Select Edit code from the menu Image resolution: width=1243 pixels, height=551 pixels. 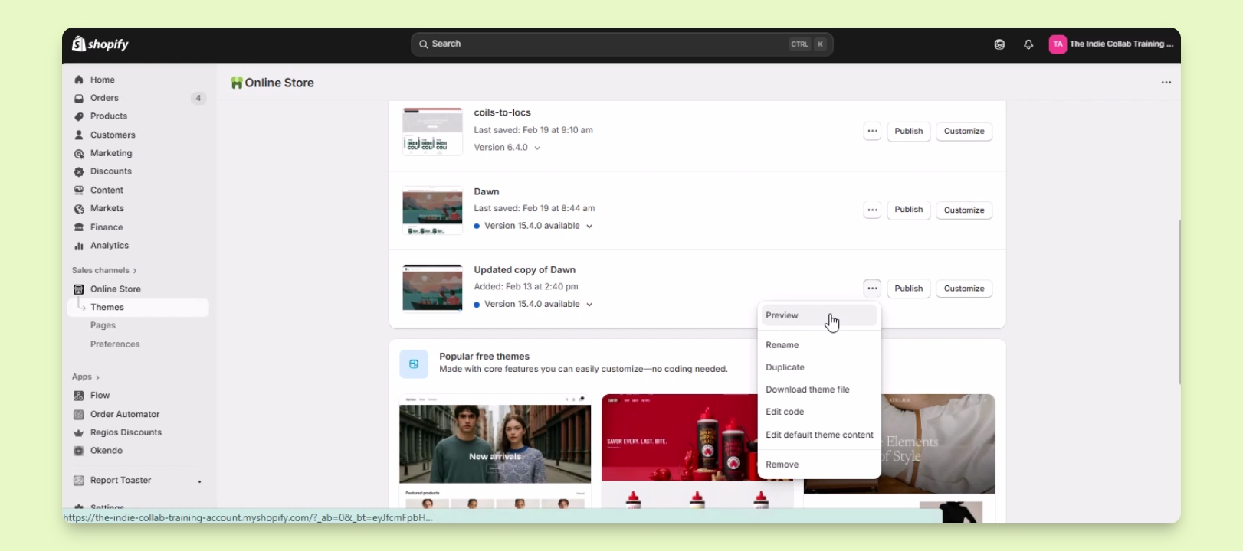[x=818, y=412]
